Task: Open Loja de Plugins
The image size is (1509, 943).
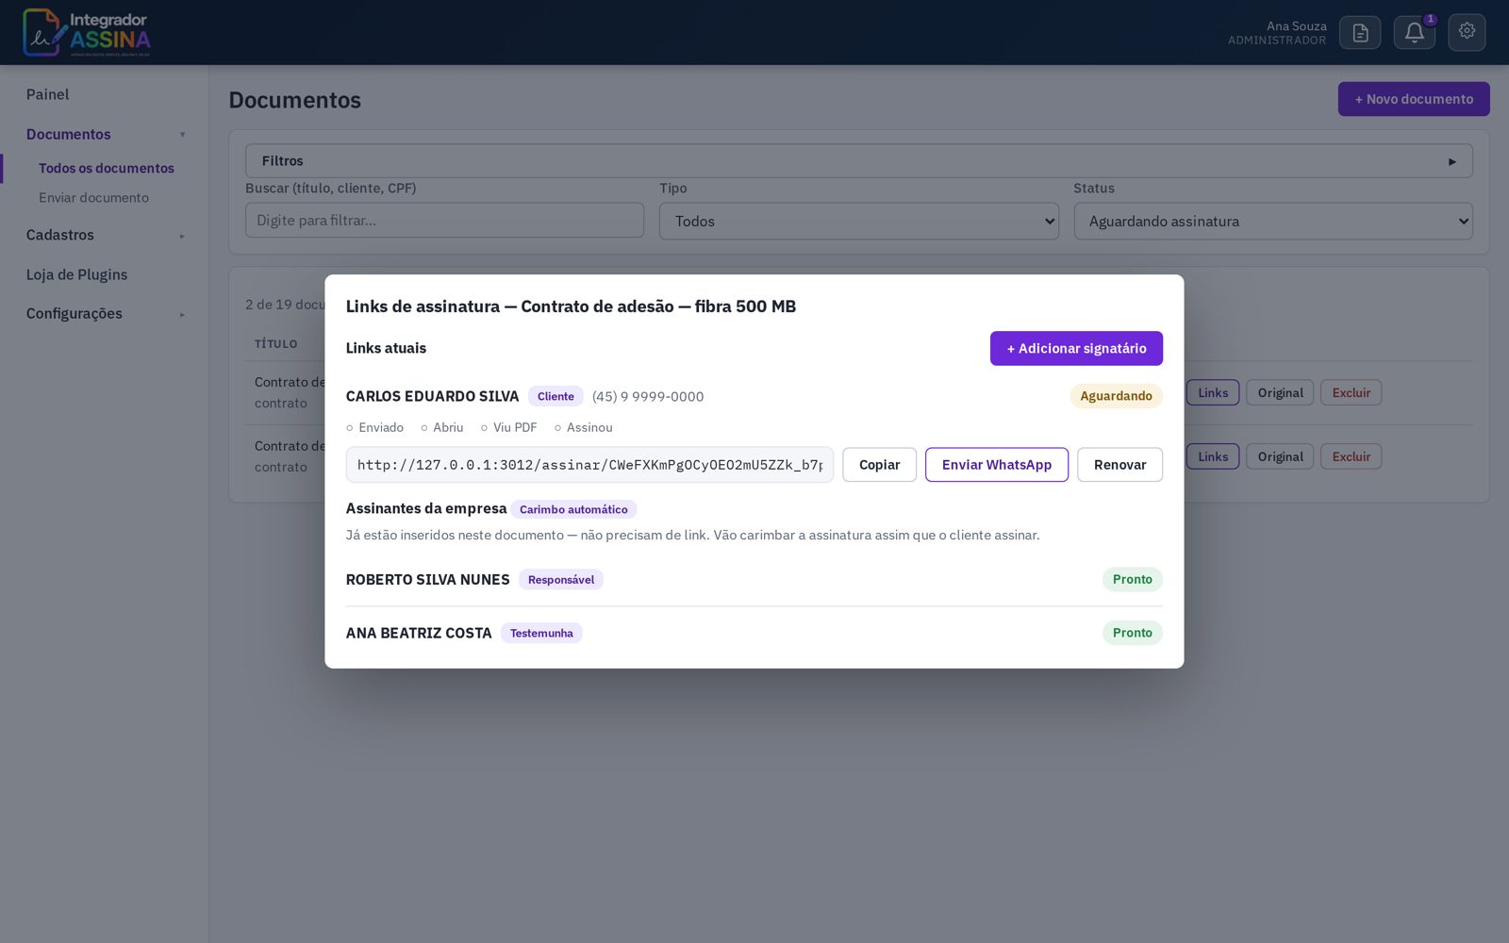Action: pyautogui.click(x=76, y=274)
